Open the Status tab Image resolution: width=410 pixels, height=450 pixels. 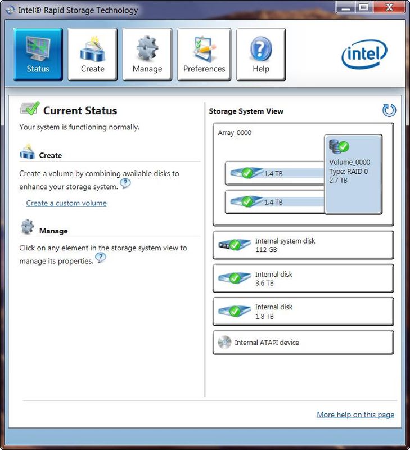pyautogui.click(x=38, y=54)
